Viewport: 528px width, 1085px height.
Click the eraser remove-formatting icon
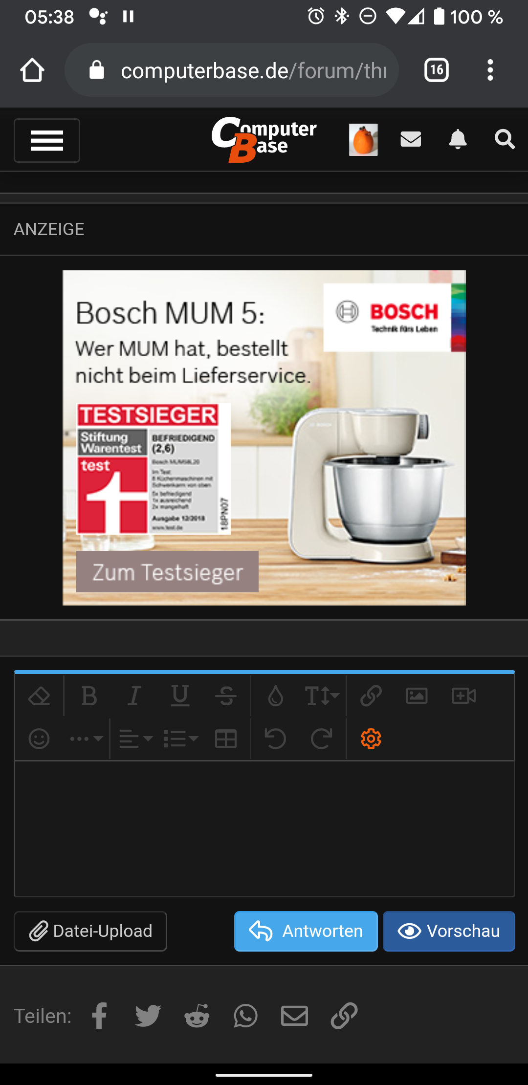click(40, 696)
